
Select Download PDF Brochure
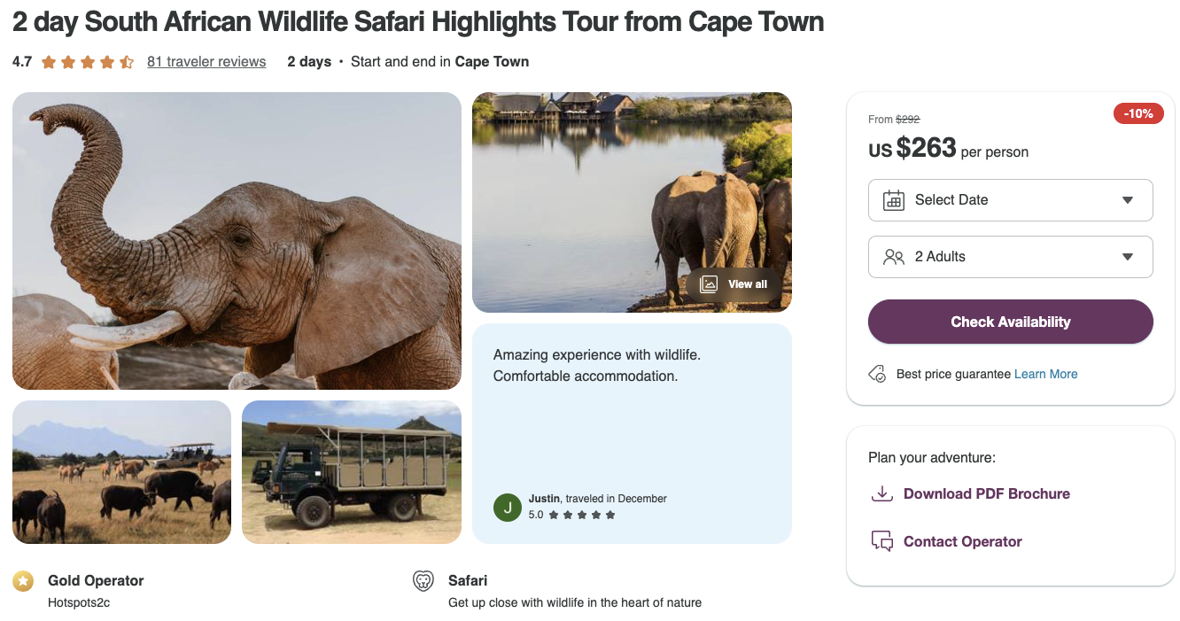pyautogui.click(x=987, y=493)
